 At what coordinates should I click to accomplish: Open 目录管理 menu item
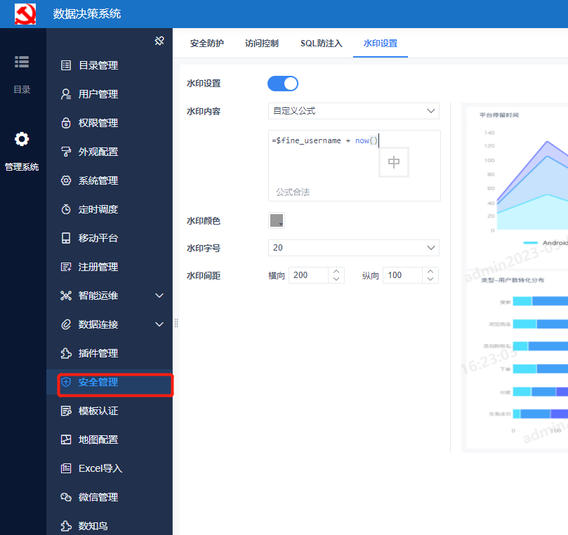tap(110, 65)
